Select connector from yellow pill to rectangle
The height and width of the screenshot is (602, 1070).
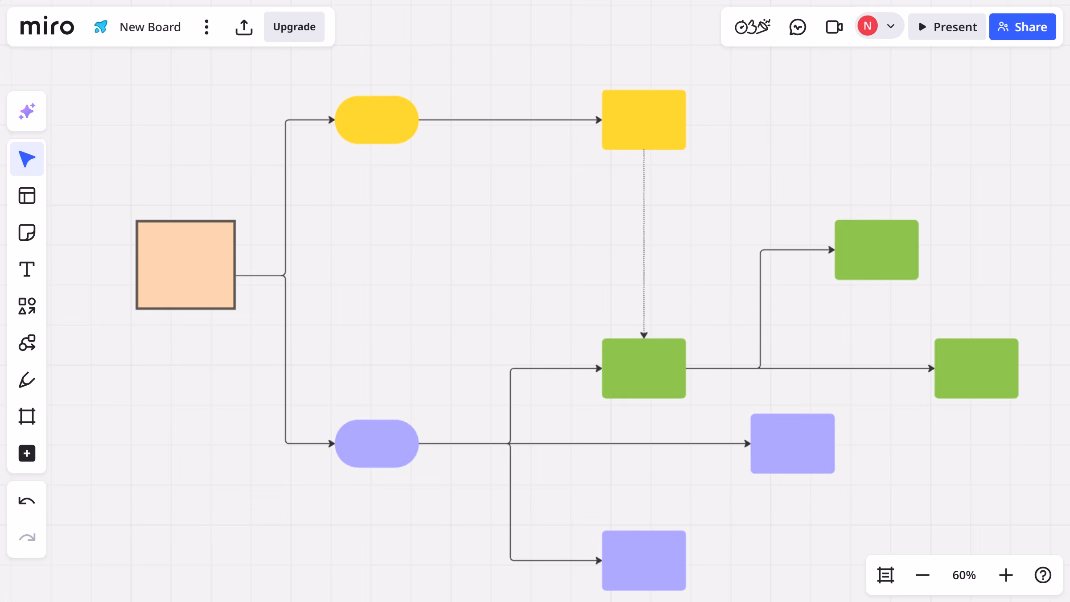(510, 120)
